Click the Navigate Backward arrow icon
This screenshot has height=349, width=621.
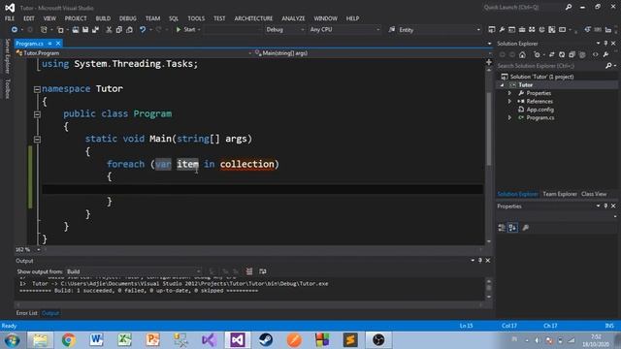click(15, 30)
